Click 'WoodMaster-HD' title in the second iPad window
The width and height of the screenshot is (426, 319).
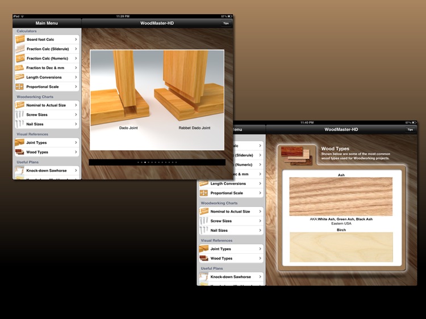(341, 130)
